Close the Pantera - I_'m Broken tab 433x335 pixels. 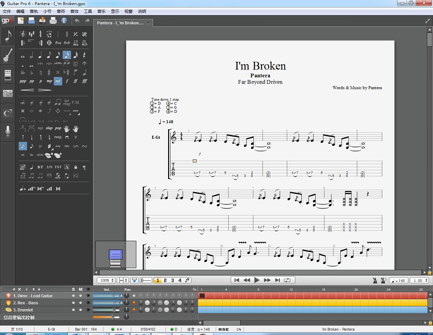148,23
